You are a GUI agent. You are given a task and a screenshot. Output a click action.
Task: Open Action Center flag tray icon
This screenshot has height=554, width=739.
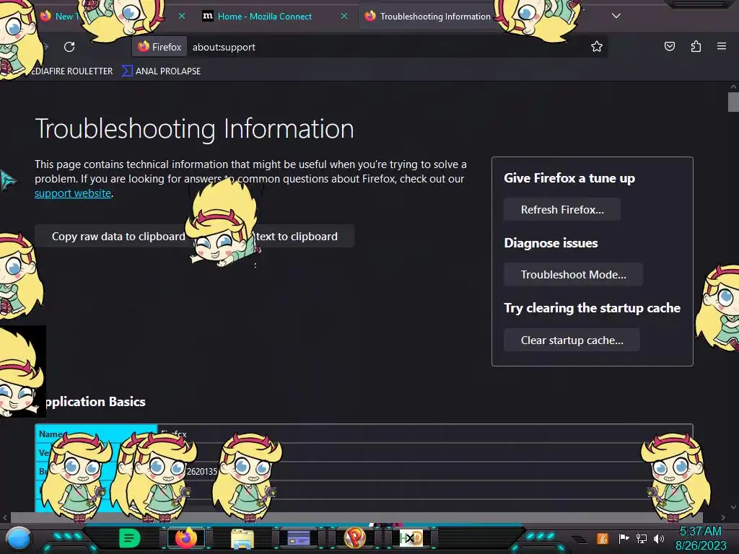(624, 538)
